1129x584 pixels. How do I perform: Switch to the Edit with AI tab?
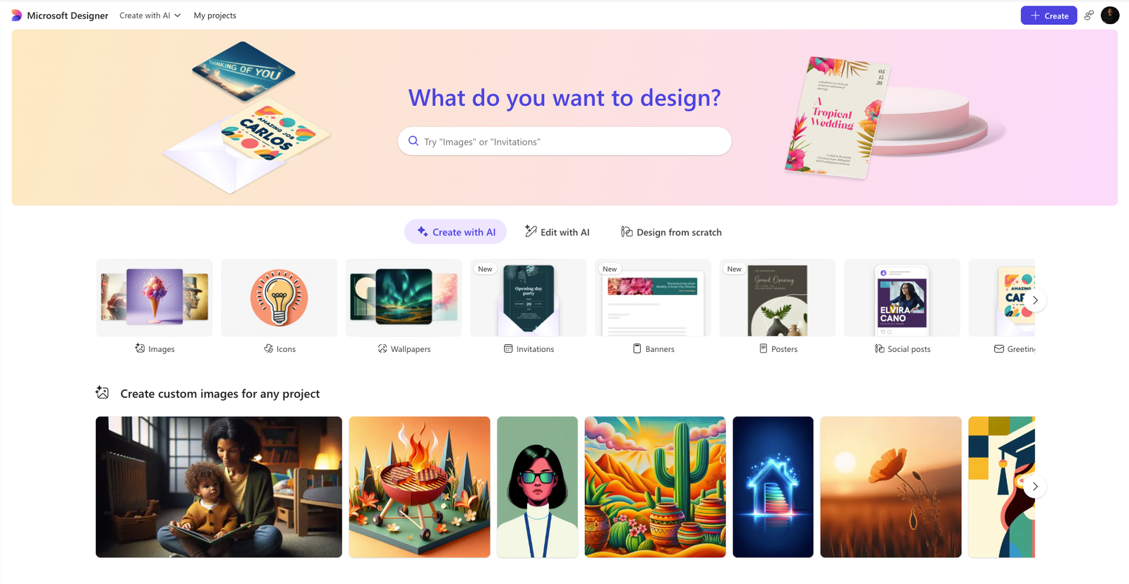pos(557,232)
